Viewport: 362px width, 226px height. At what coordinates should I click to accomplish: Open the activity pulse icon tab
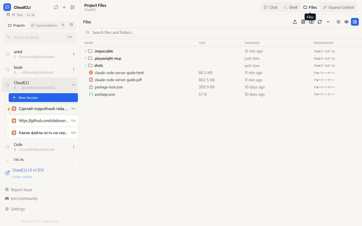pyautogui.click(x=63, y=25)
